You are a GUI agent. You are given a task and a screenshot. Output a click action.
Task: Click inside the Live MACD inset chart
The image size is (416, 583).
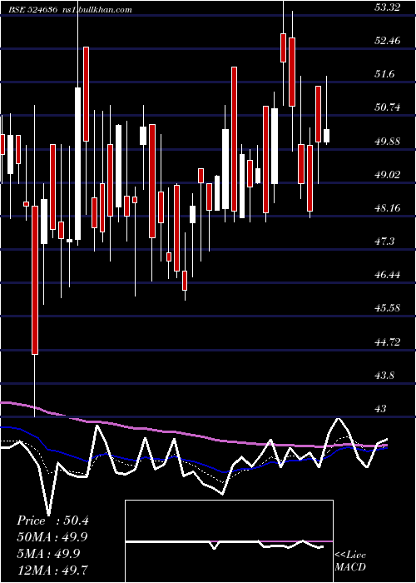click(229, 541)
